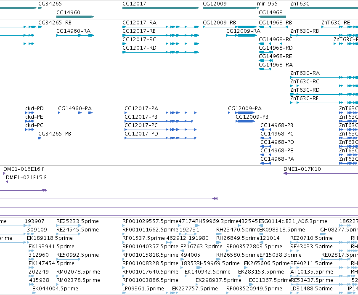358x295 pixels.
Task: Click transcript CG14968-RE
Action: (x=276, y=56)
